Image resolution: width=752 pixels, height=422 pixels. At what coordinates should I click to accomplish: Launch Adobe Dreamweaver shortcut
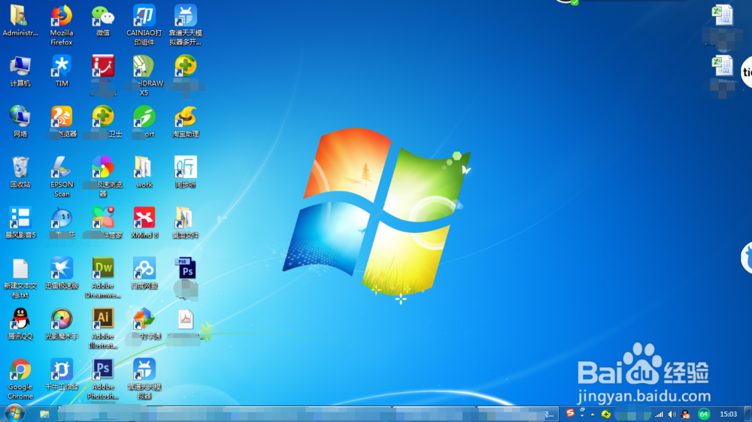(x=102, y=279)
